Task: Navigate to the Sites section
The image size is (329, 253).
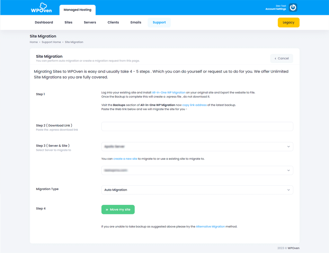Action: [x=68, y=22]
